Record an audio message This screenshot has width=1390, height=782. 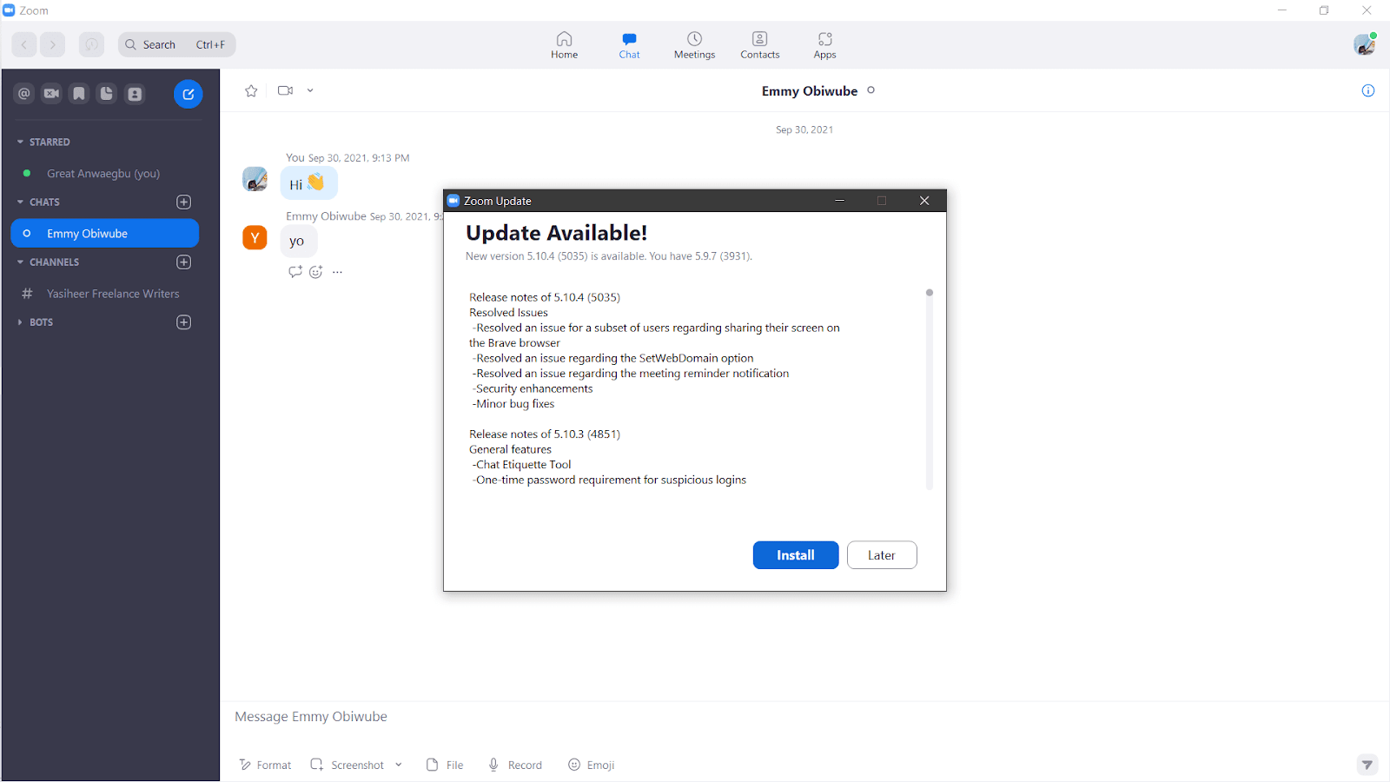pyautogui.click(x=515, y=765)
